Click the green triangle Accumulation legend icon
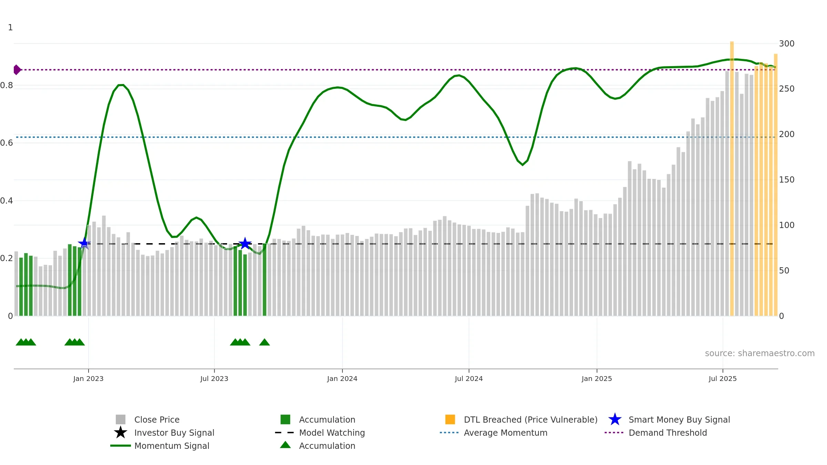Screen dimensions: 827x465 tap(285, 445)
